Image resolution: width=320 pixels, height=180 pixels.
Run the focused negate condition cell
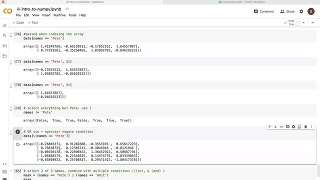pyautogui.click(x=18, y=132)
